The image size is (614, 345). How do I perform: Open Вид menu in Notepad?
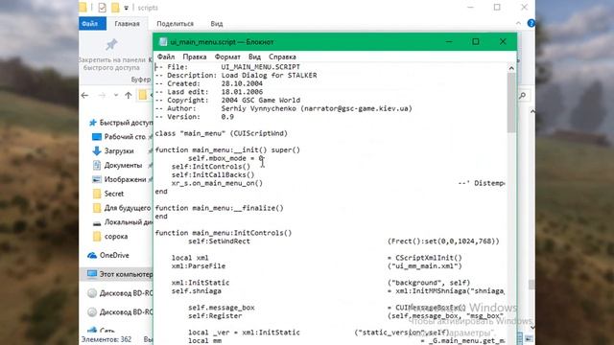point(254,57)
